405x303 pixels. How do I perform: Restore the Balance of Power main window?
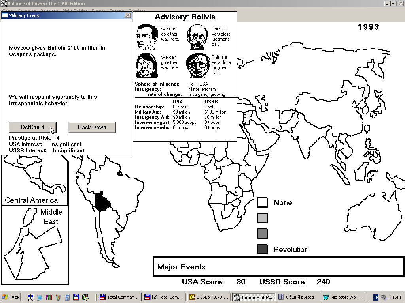coord(394,3)
